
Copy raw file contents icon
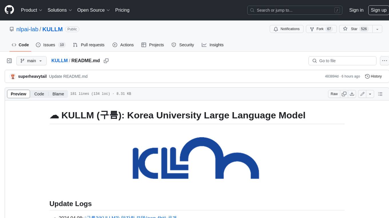(344, 94)
